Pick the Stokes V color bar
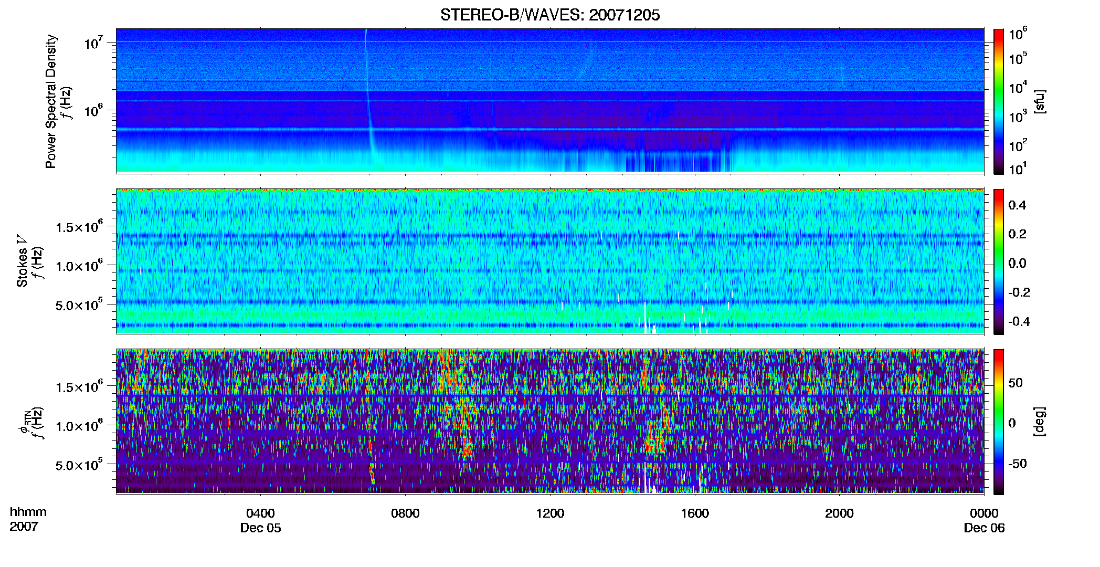Viewport: 1100px width, 567px height. [999, 261]
